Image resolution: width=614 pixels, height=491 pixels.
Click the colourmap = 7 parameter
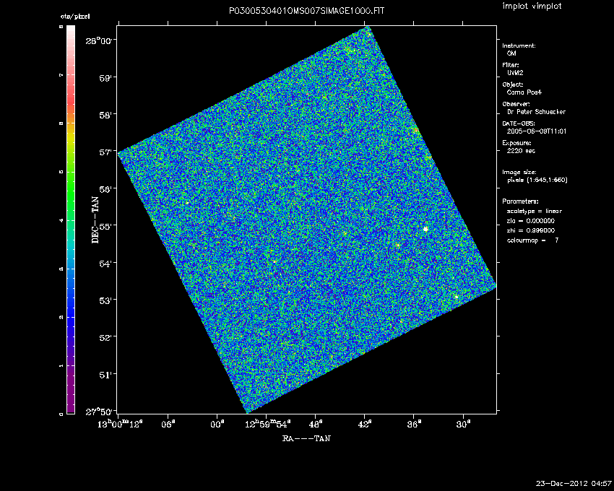[533, 239]
